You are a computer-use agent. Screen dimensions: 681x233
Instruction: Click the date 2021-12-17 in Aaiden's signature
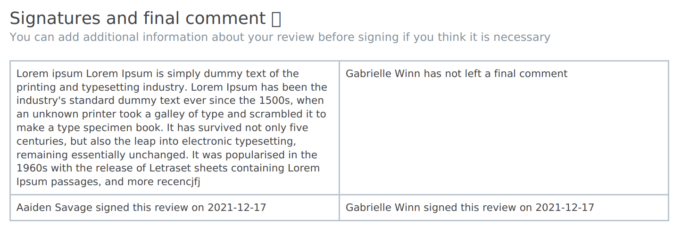[x=237, y=208]
